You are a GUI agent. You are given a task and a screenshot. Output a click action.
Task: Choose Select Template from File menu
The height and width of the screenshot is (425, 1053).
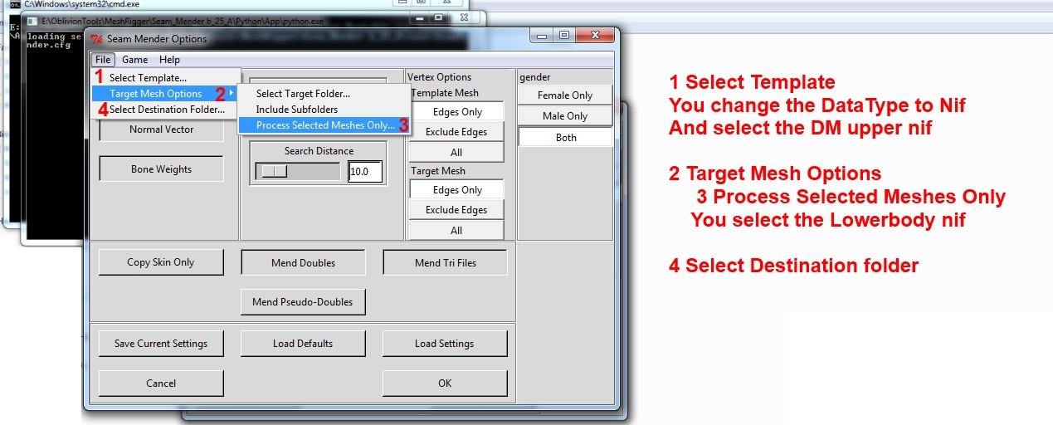pyautogui.click(x=166, y=77)
